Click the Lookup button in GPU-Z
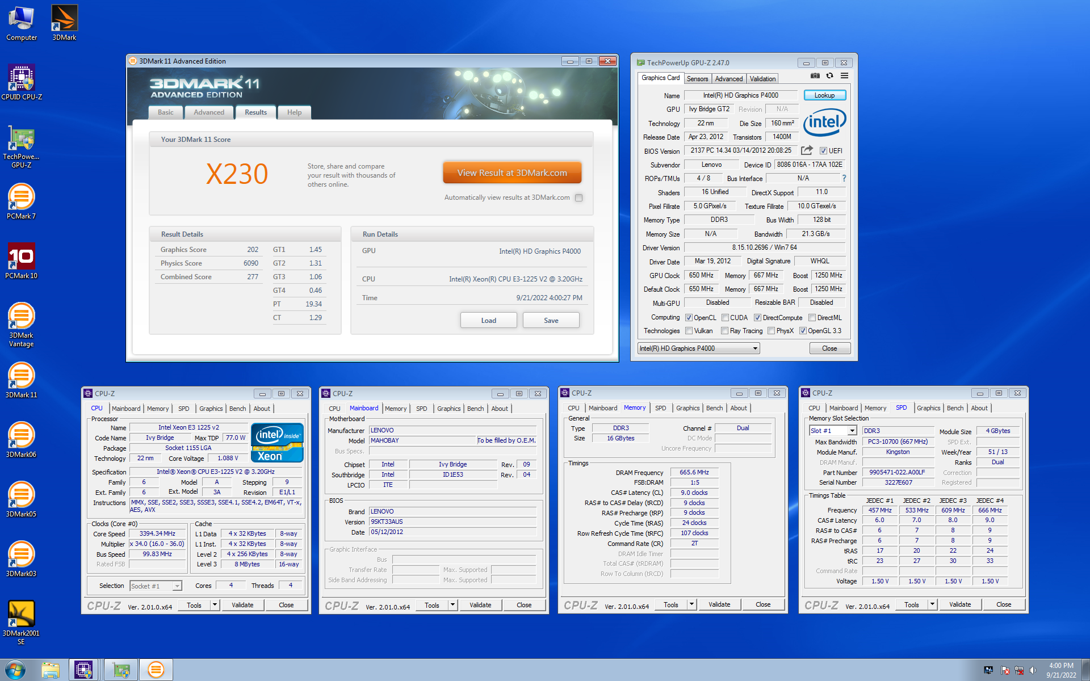This screenshot has height=681, width=1090. coord(824,95)
